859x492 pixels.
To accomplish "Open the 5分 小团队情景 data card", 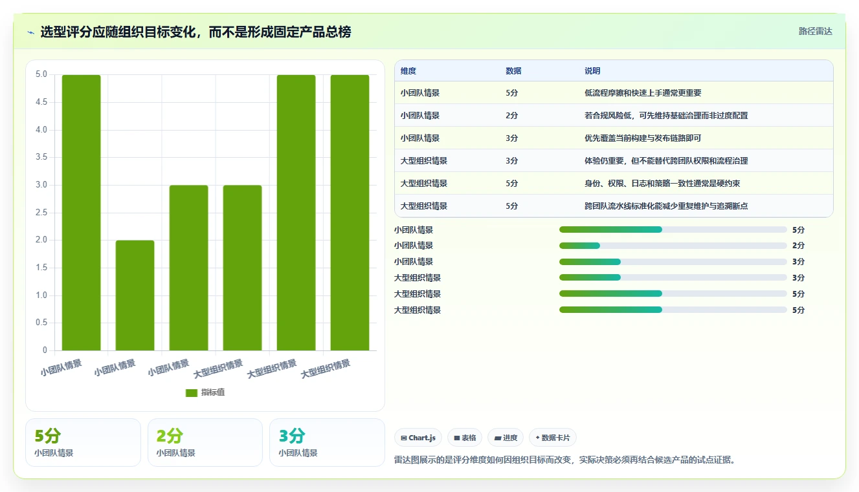I will (83, 442).
